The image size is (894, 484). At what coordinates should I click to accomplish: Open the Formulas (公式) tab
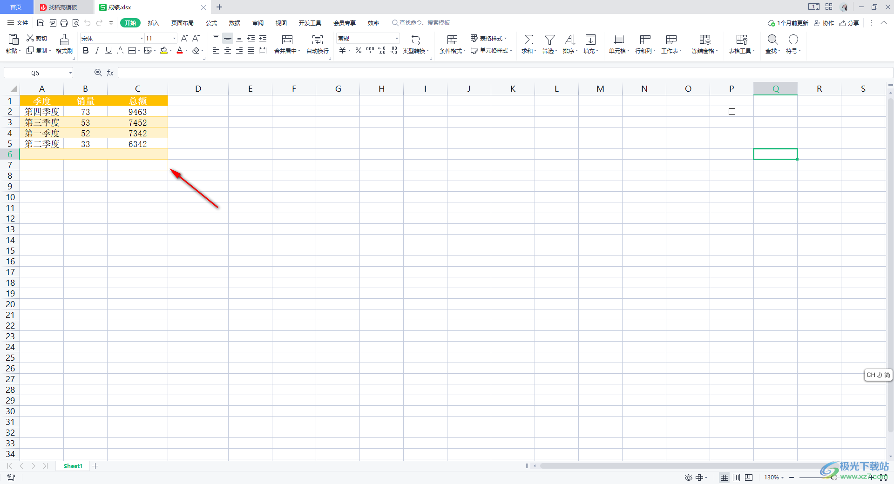pos(211,23)
